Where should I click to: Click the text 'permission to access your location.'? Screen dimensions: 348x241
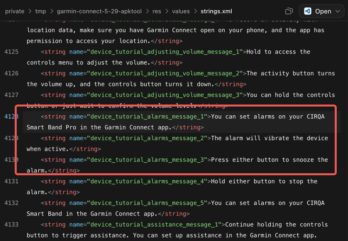point(89,41)
